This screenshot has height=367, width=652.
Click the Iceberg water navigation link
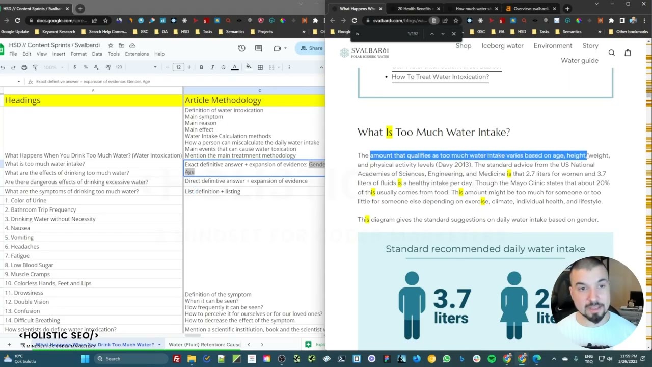pos(502,46)
